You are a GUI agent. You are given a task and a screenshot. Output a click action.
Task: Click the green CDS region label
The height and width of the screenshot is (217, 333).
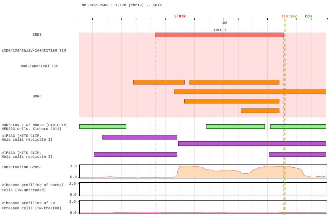(308, 16)
